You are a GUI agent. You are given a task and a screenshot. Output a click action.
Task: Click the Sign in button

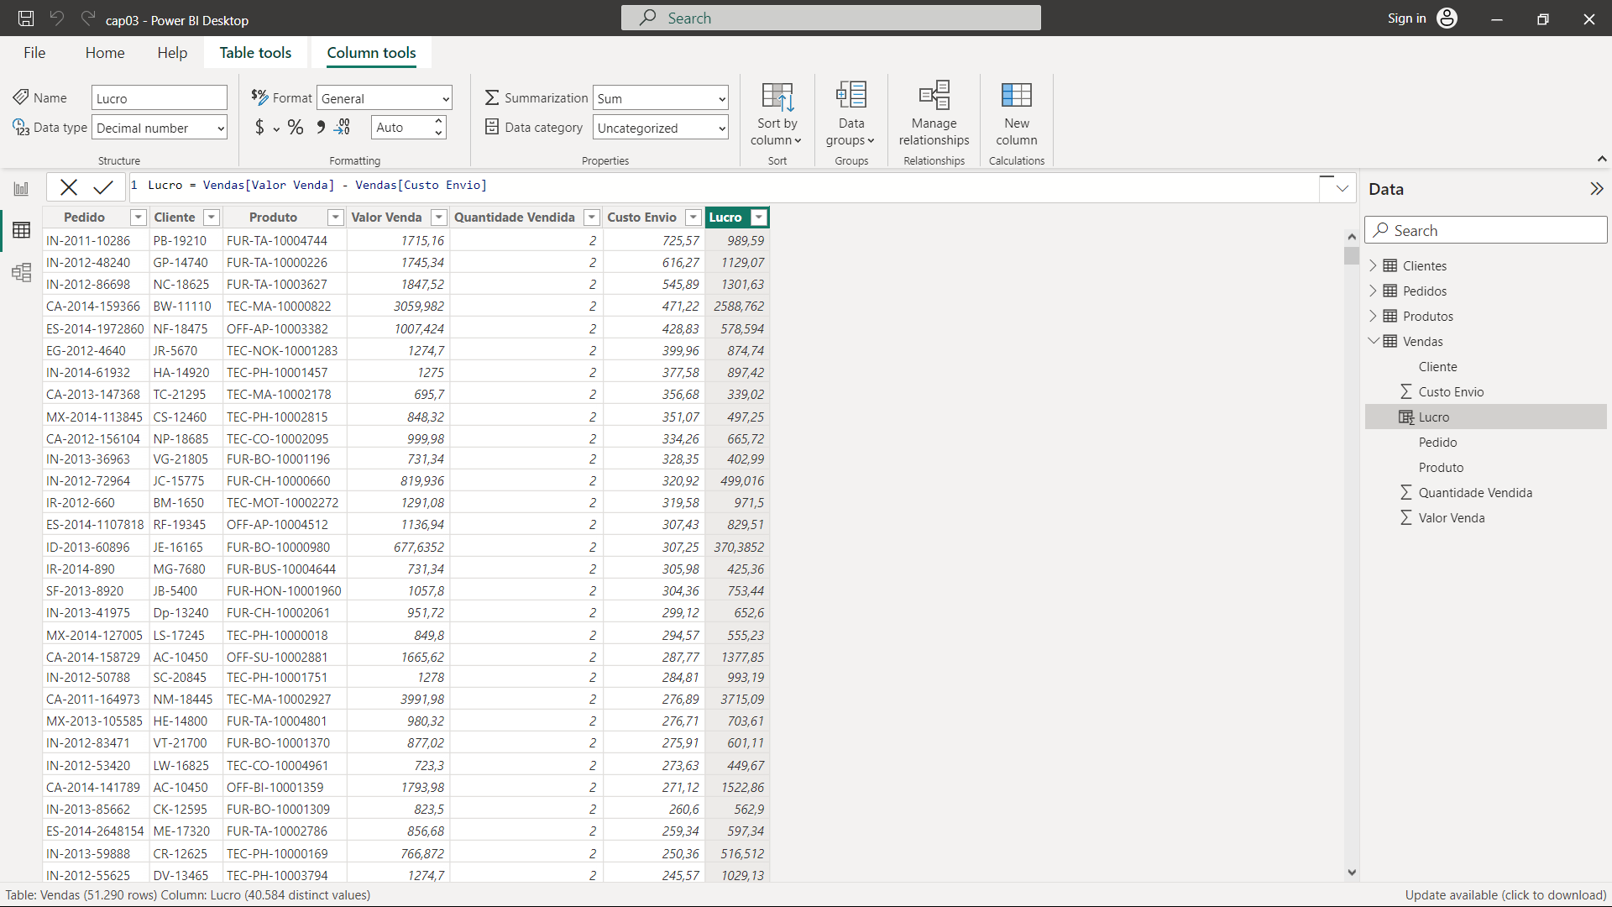(x=1406, y=18)
